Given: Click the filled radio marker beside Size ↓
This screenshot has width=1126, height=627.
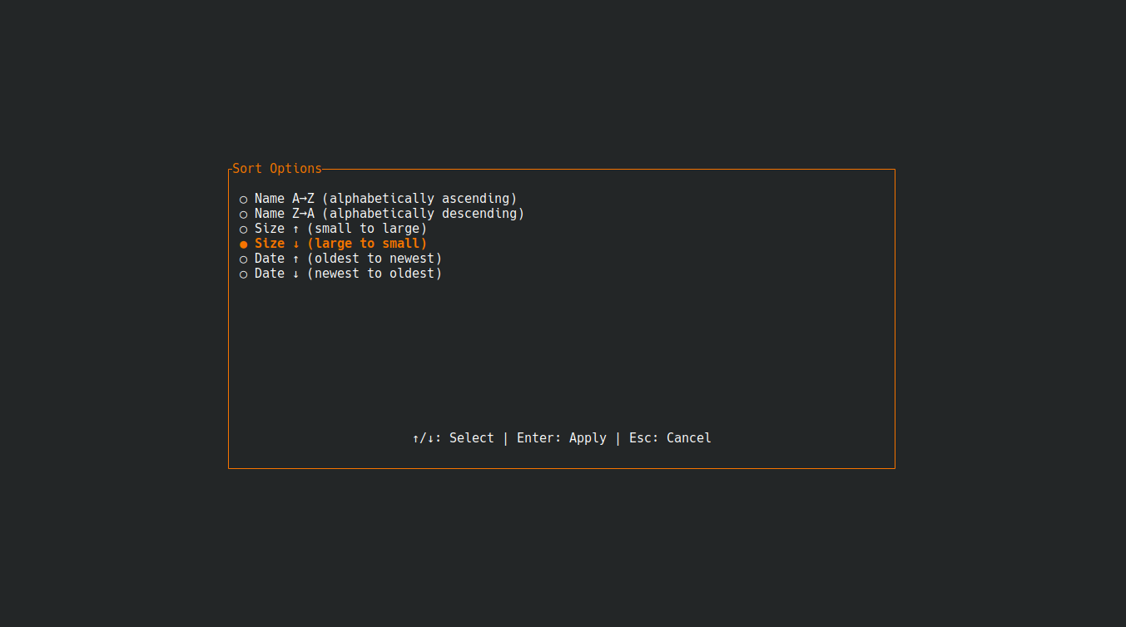Looking at the screenshot, I should (x=243, y=244).
